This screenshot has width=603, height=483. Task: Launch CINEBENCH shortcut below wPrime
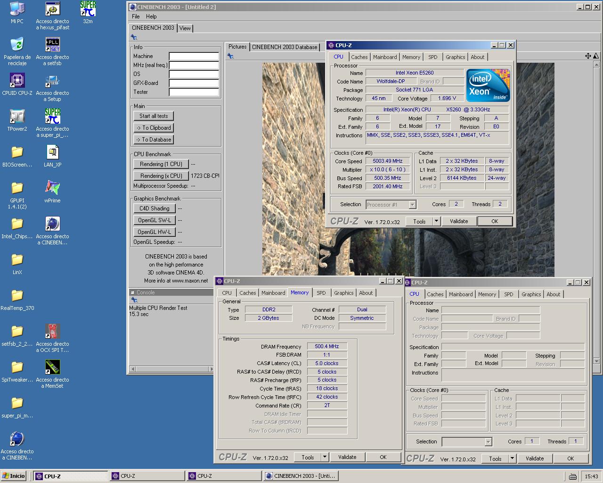[52, 224]
